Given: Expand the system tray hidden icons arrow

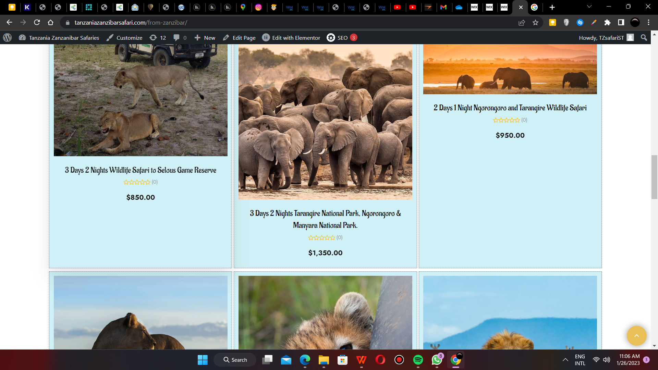Looking at the screenshot, I should pyautogui.click(x=565, y=360).
